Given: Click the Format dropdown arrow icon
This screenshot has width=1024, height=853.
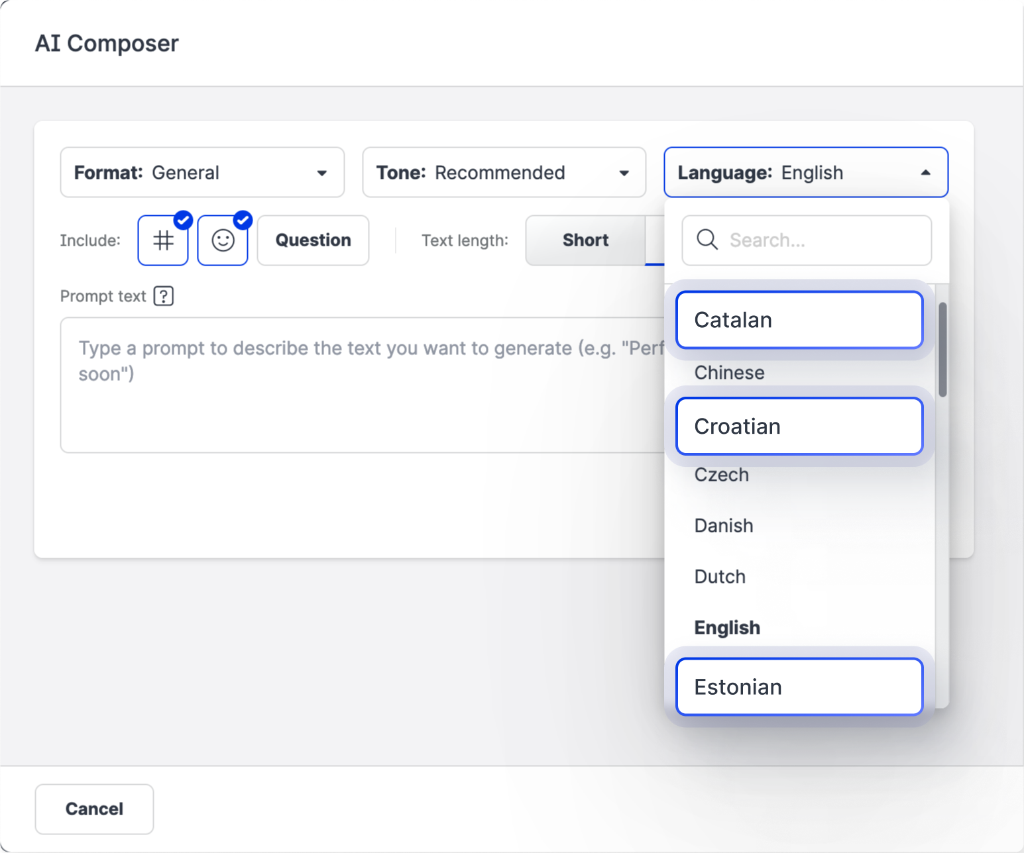Looking at the screenshot, I should tap(322, 174).
